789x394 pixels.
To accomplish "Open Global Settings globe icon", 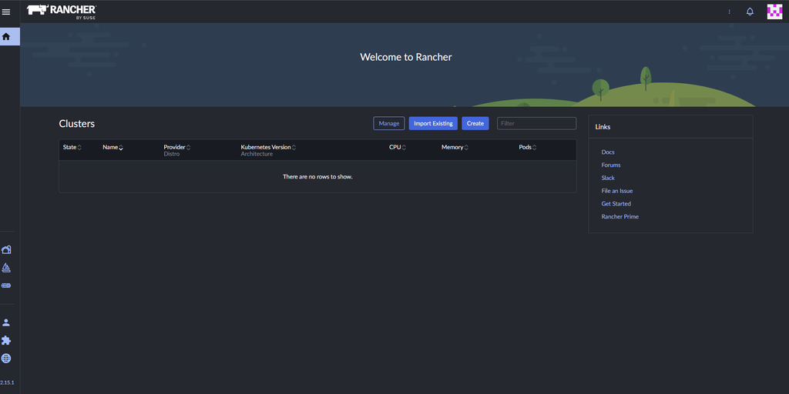I will coord(6,359).
